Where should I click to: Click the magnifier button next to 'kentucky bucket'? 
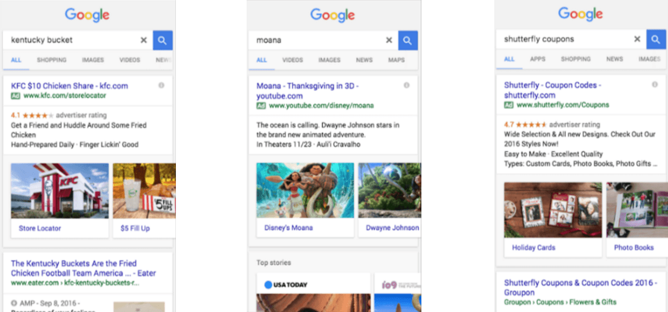[163, 40]
